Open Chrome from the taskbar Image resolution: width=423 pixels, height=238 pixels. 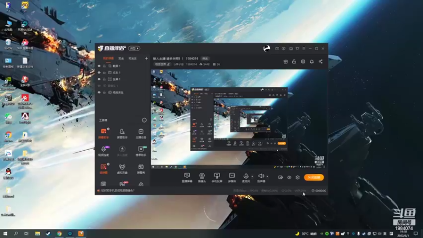click(x=59, y=234)
